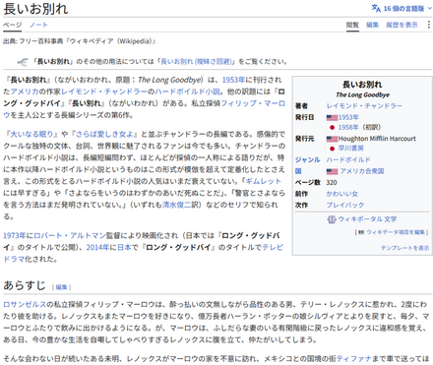Open the next work プレイバック link
433x365 pixels.
(345, 205)
